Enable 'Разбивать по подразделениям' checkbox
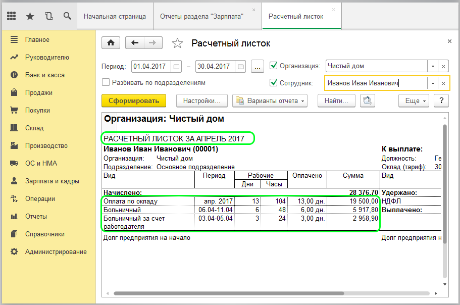This screenshot has height=305, width=460. coord(106,82)
